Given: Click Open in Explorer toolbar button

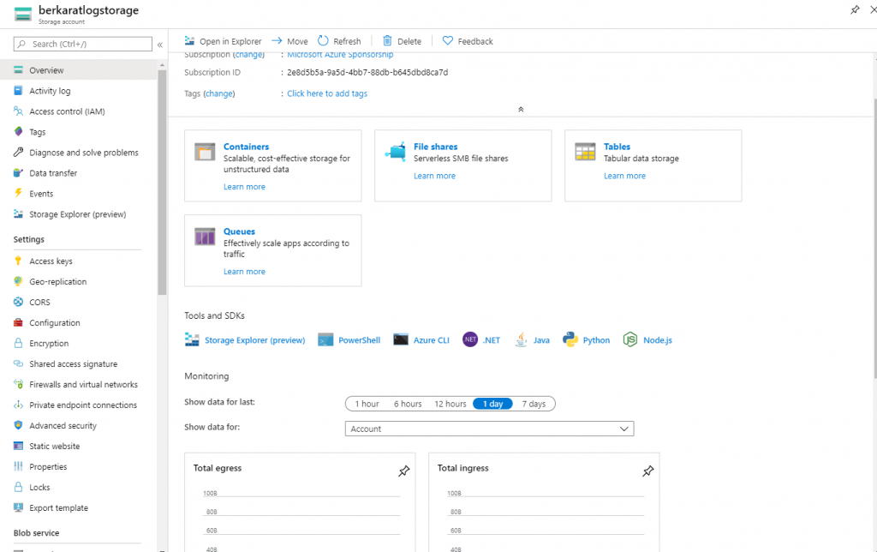Looking at the screenshot, I should point(223,41).
